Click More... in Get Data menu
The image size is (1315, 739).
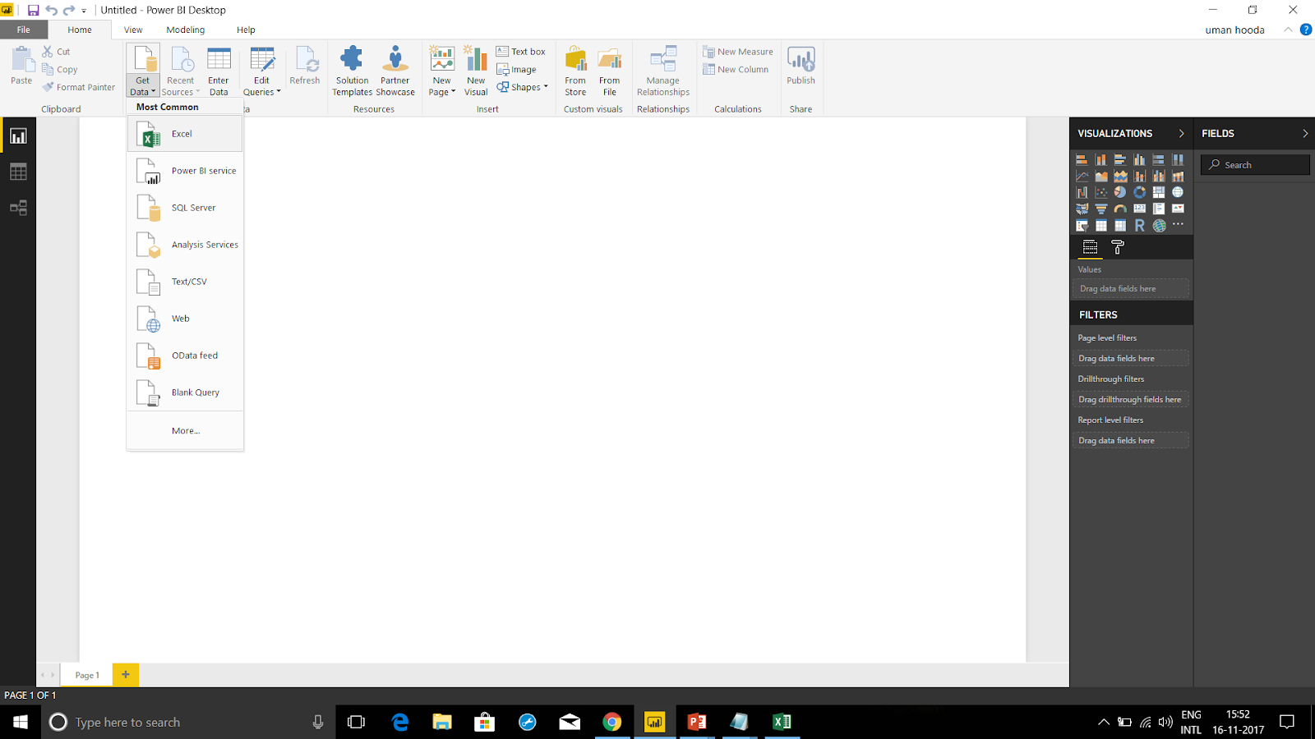(185, 430)
